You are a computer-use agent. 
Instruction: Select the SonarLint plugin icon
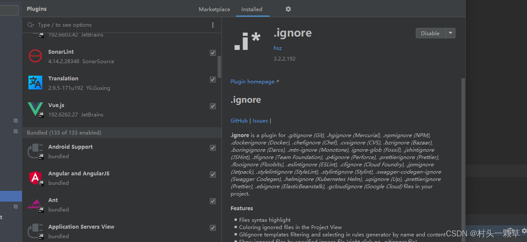click(35, 56)
